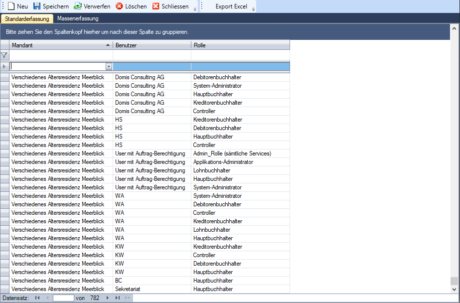
Task: Sort by the Rolle column header
Action: click(239, 45)
